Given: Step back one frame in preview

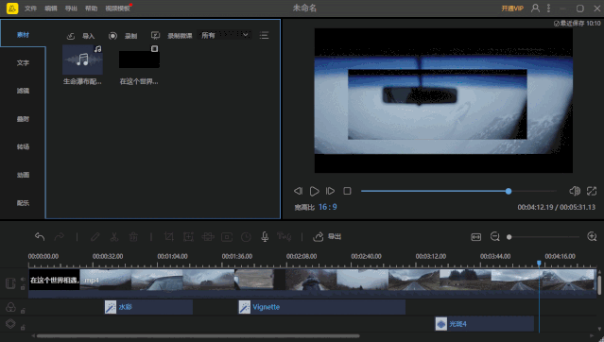Looking at the screenshot, I should click(x=298, y=191).
